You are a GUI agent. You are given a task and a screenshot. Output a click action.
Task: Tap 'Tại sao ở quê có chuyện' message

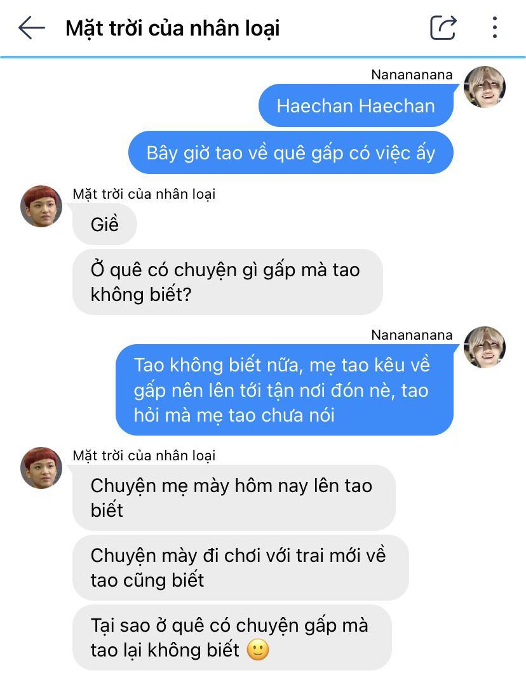[x=232, y=637]
